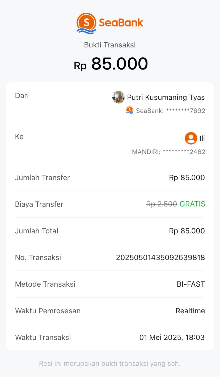
Task: Click the Dari row label
Action: pyautogui.click(x=22, y=96)
